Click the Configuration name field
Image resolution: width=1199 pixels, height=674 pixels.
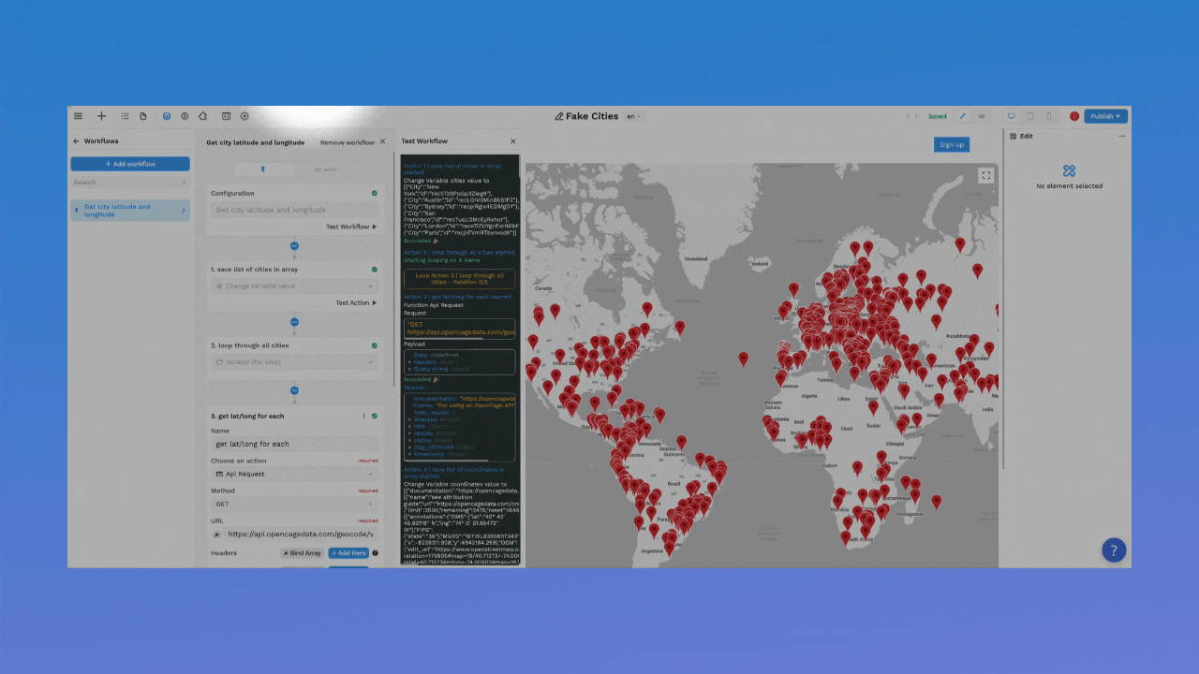tap(295, 210)
